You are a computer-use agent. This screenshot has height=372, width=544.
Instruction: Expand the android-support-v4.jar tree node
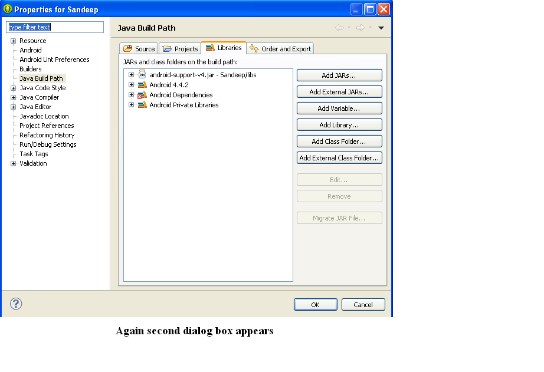click(131, 75)
